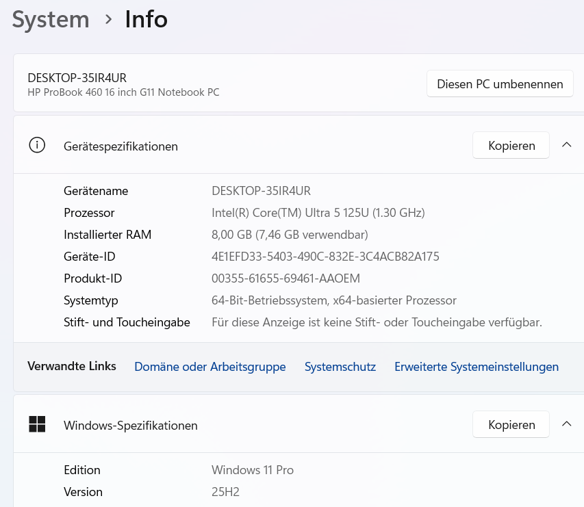This screenshot has width=584, height=507.
Task: Copy Windows specs with the Windows-Spezifikationen Kopieren button
Action: 511,424
